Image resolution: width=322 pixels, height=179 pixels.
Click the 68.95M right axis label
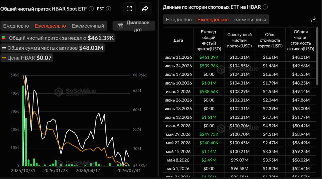(139, 75)
